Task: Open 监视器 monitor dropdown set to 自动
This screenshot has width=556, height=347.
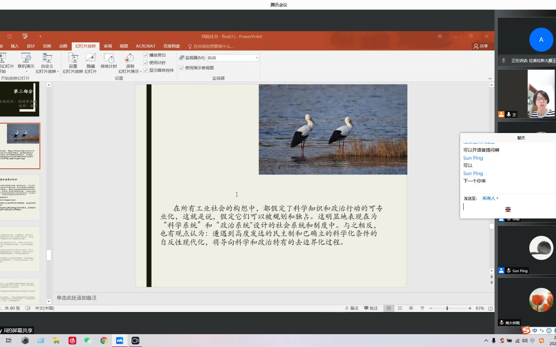Action: pos(233,58)
